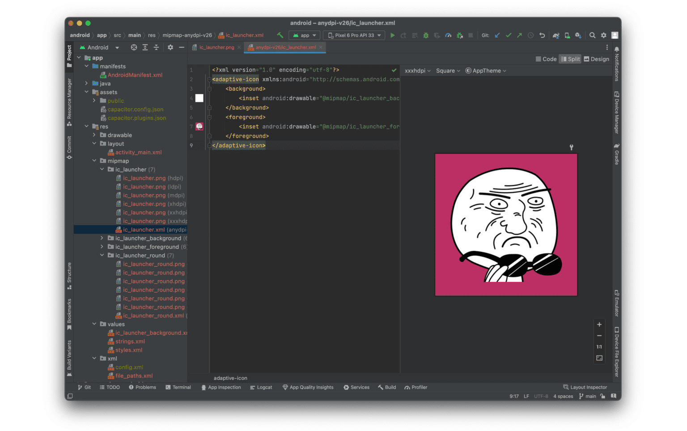Click the Git update project arrow
The image size is (687, 431).
(x=497, y=35)
